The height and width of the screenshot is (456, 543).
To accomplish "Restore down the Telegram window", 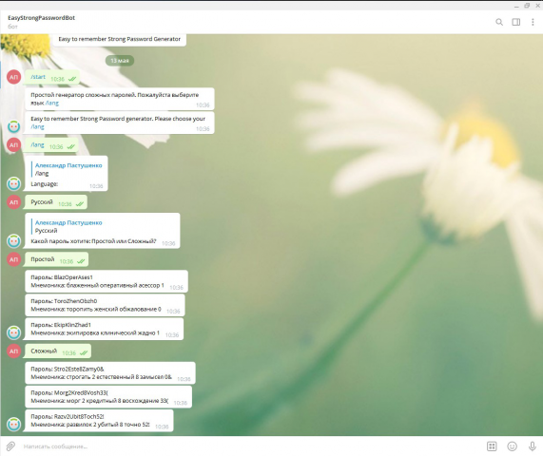I will click(527, 6).
